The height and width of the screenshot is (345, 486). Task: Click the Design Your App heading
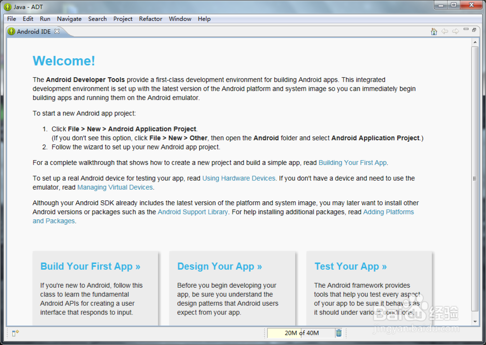pos(220,266)
